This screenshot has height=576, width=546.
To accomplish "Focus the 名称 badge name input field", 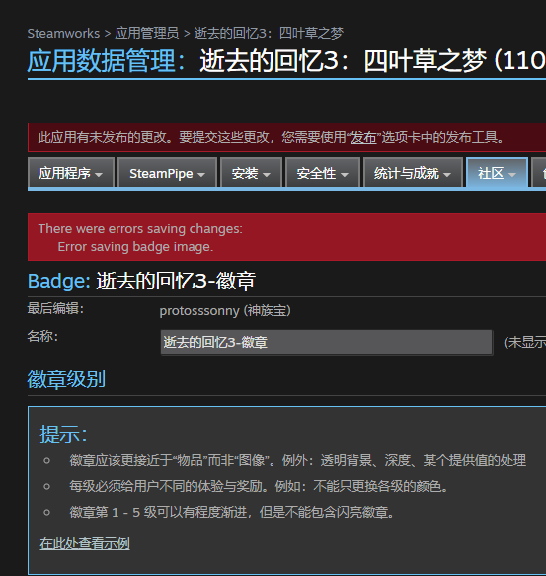I will [x=327, y=343].
